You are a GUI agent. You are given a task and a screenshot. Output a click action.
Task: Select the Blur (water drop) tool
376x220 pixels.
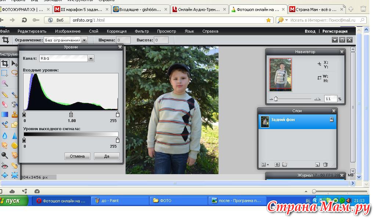pos(5,136)
